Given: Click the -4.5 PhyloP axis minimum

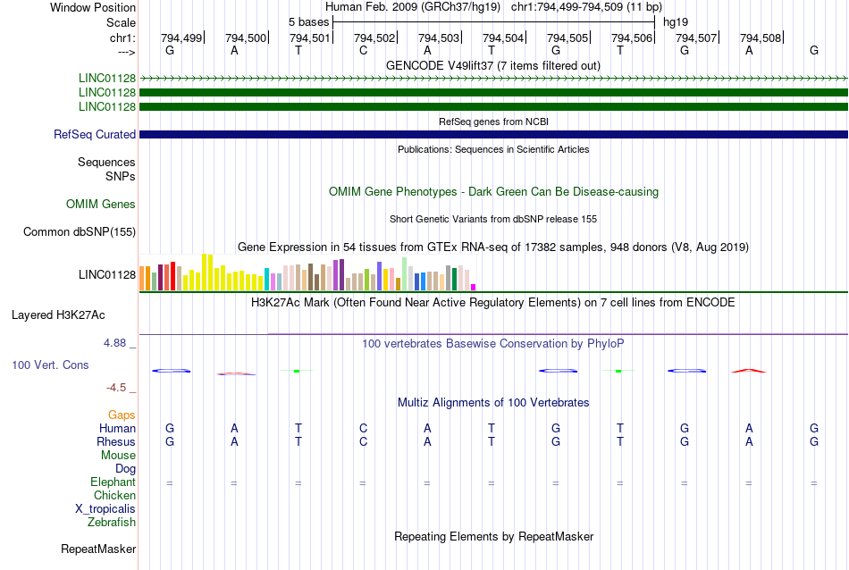Looking at the screenshot, I should (x=116, y=388).
